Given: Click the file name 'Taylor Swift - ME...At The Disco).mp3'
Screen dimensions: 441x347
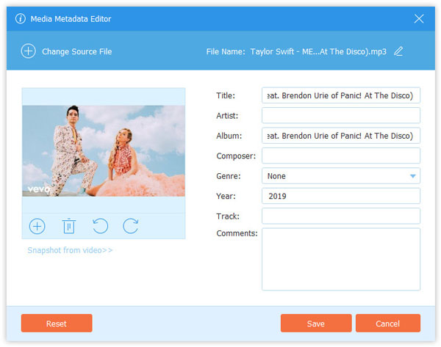Looking at the screenshot, I should (318, 51).
